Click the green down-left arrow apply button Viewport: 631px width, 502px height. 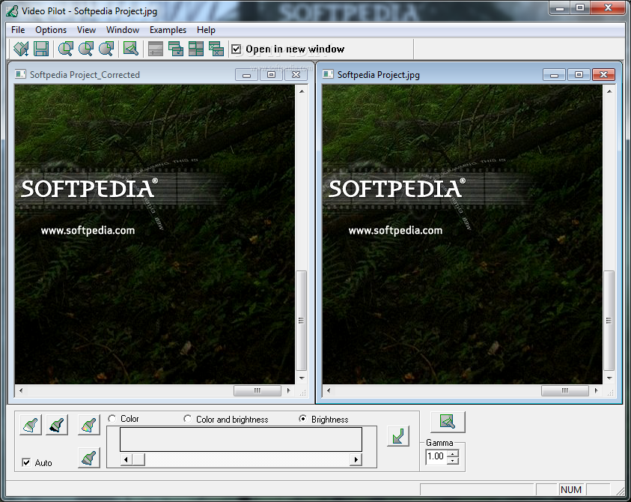398,436
